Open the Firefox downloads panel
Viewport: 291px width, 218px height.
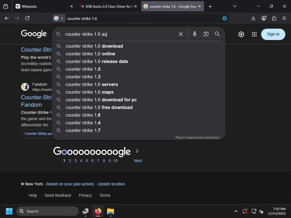[x=253, y=18]
